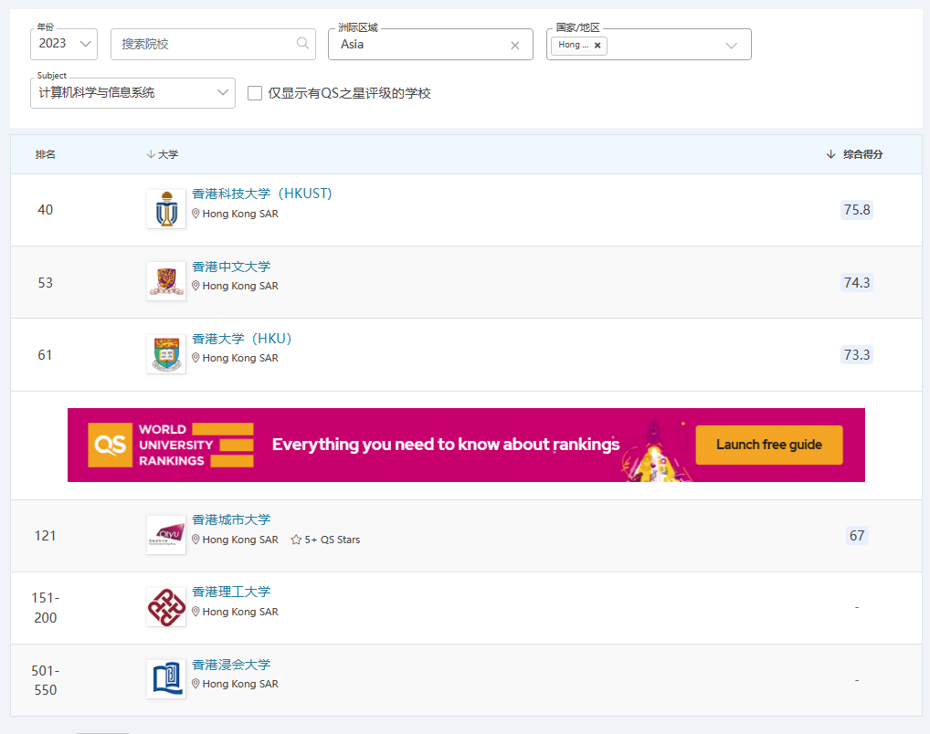Click the 5+ QS Stars label
The height and width of the screenshot is (734, 930).
coord(333,540)
